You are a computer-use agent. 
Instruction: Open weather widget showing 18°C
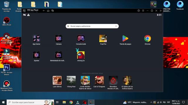coord(135,102)
